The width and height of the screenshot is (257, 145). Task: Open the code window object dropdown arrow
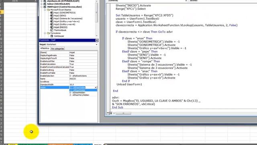(x=186, y=1)
